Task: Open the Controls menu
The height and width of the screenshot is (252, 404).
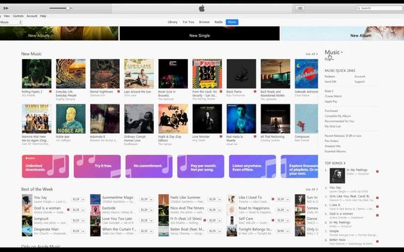Action: [x=18, y=16]
